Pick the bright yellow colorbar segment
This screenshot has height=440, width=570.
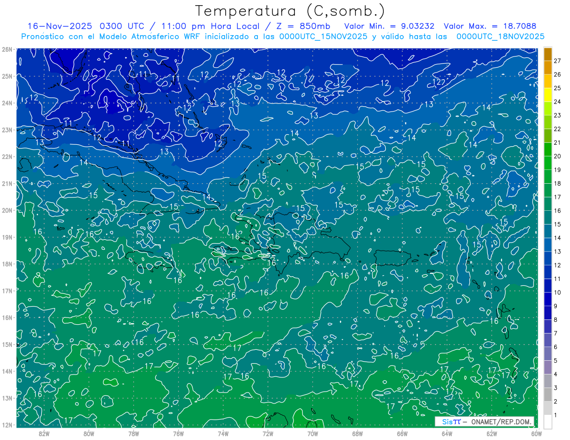click(548, 94)
